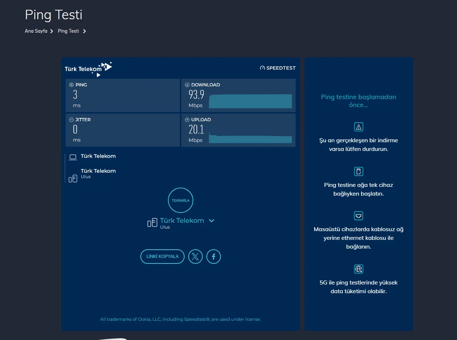Screen dimensions: 457x340
Task: Repeat the test with TEKRARLA button
Action: [181, 200]
